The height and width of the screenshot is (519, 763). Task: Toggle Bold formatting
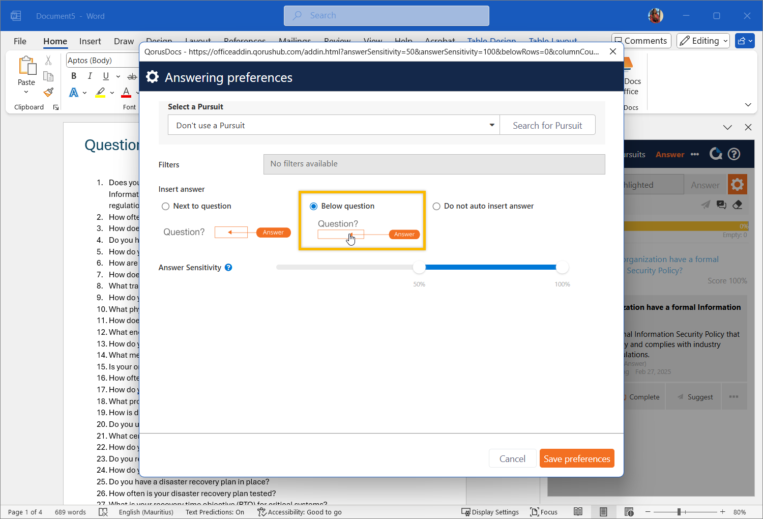(74, 76)
